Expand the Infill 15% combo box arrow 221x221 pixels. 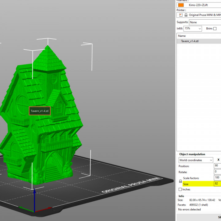tap(200, 29)
